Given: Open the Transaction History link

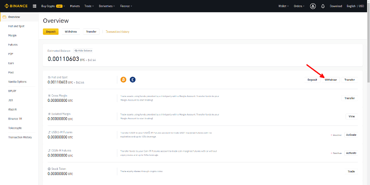Looking at the screenshot, I should point(118,31).
